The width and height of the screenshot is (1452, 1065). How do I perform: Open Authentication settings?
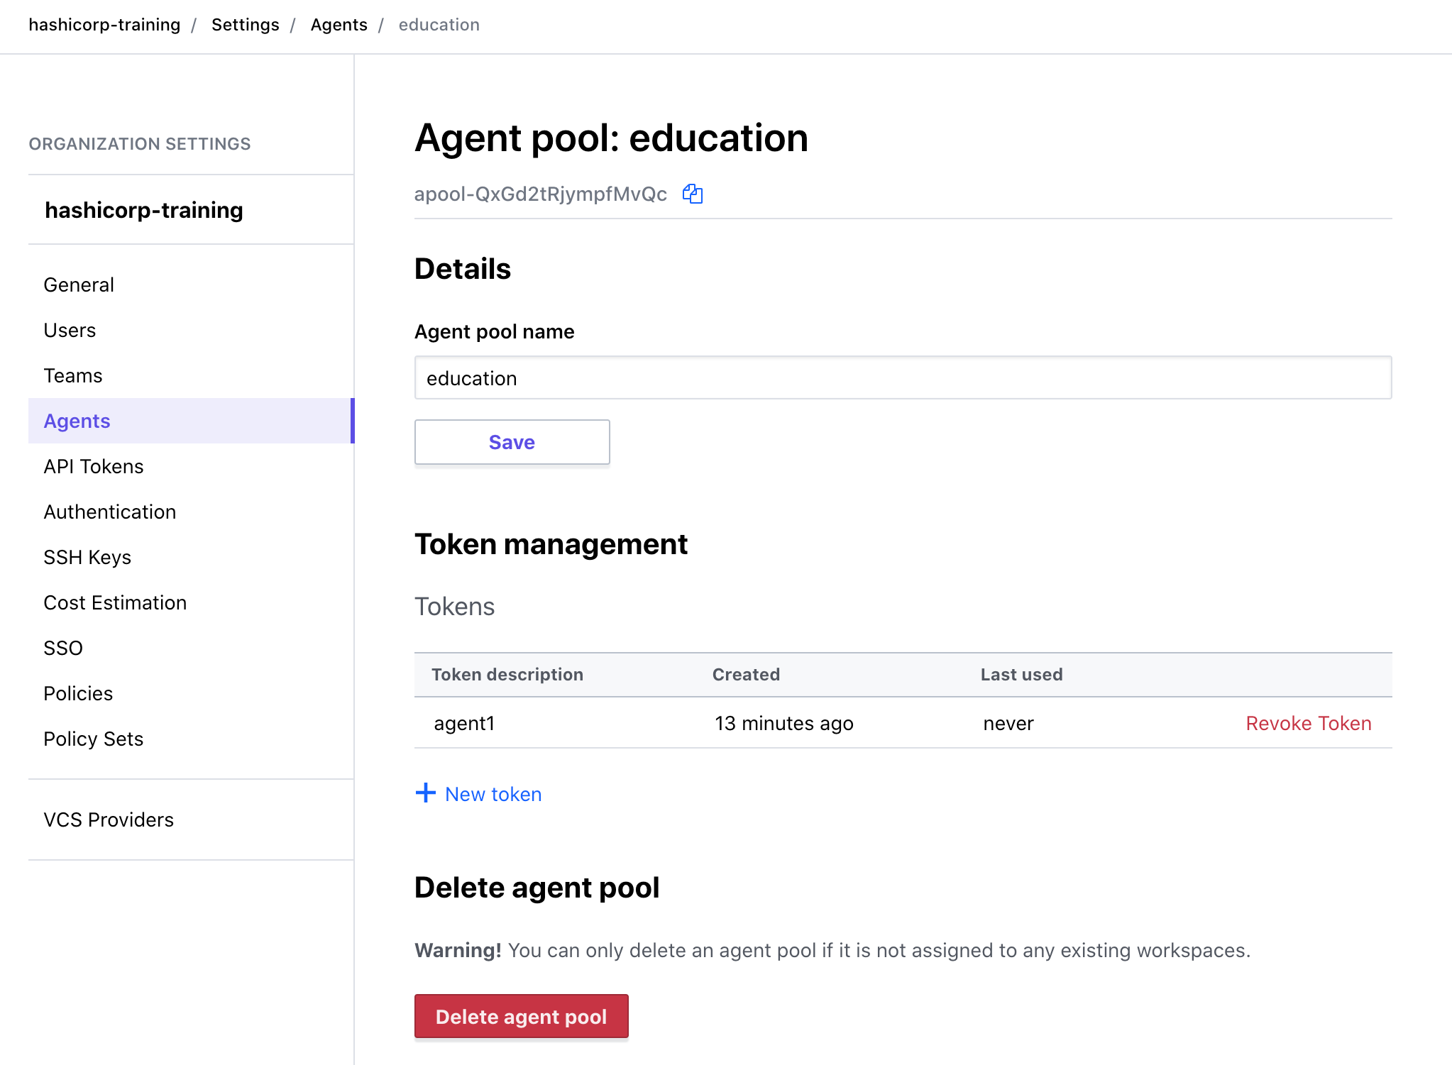click(x=110, y=512)
